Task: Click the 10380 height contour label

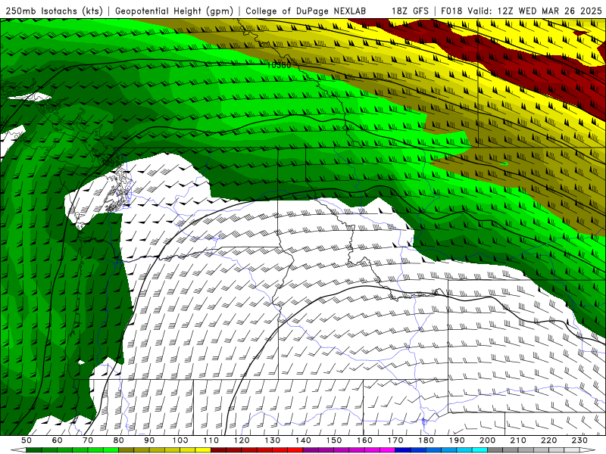Action: pos(279,65)
